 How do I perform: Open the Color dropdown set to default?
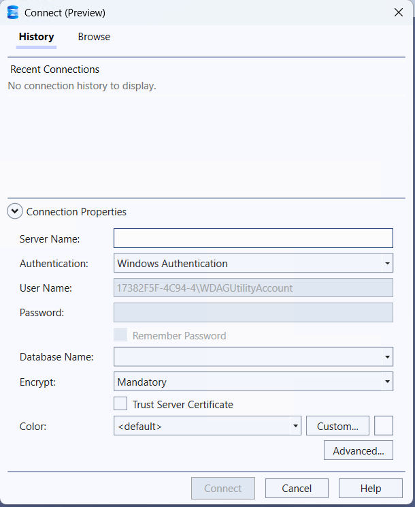tap(207, 426)
